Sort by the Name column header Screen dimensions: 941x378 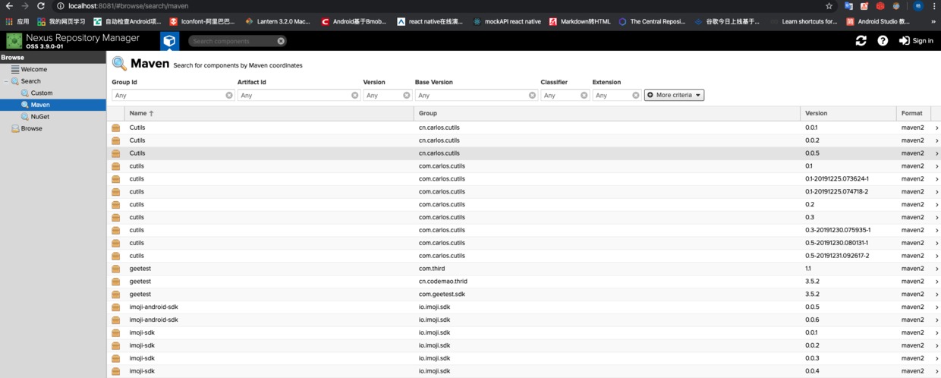[x=269, y=113]
